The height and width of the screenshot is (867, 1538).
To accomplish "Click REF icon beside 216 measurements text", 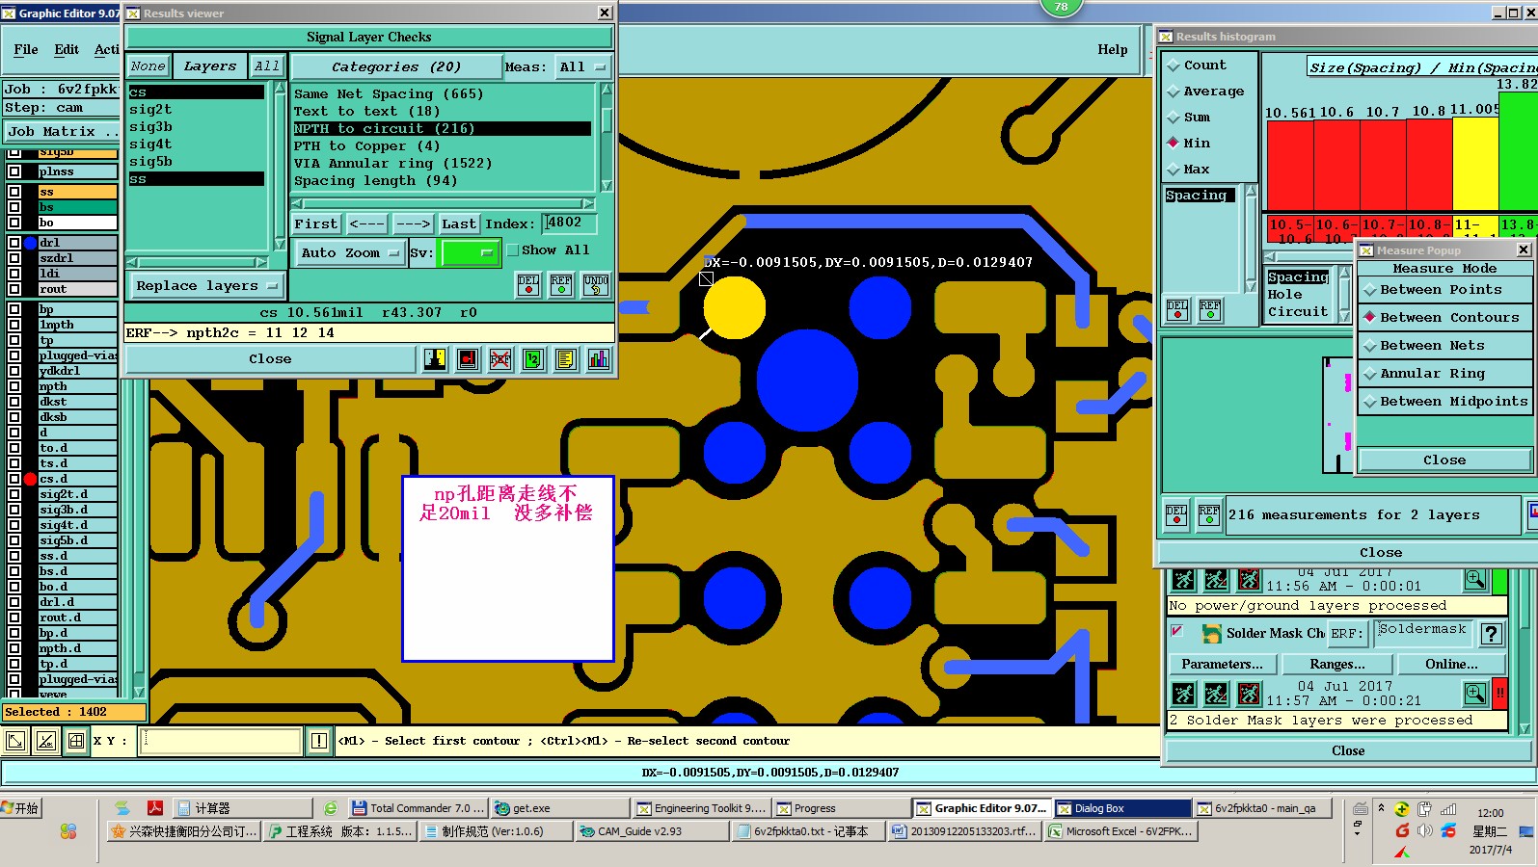I will coord(1209,514).
